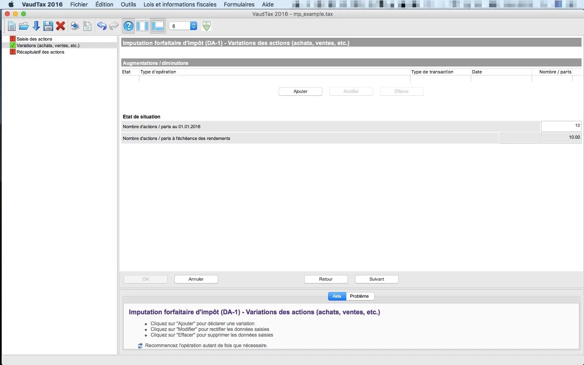Click the Type de transaction column header
Image resolution: width=584 pixels, height=365 pixels.
[x=440, y=72]
